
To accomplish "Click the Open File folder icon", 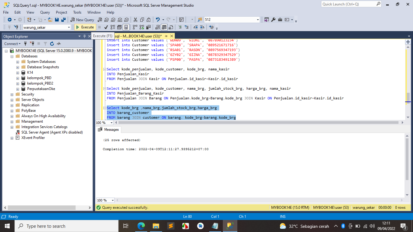I will [x=50, y=20].
